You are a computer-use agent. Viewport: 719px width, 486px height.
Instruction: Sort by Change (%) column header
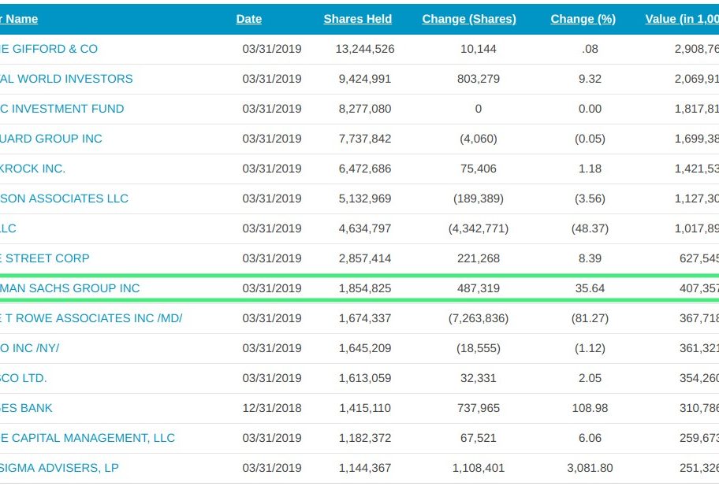click(x=583, y=19)
